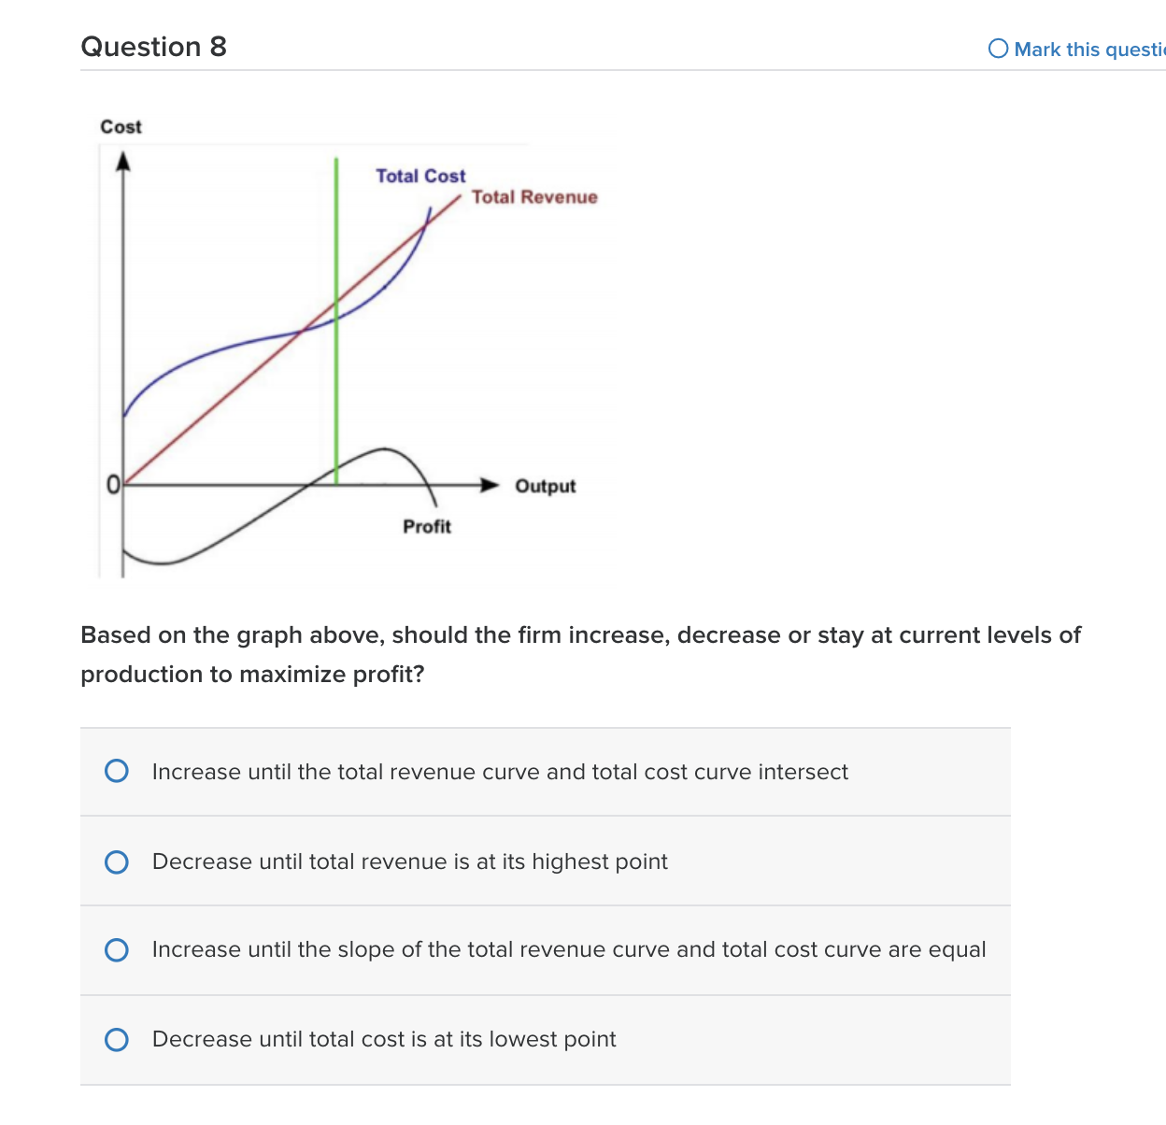This screenshot has height=1125, width=1166.
Task: Click the Cost axis label
Action: (121, 126)
